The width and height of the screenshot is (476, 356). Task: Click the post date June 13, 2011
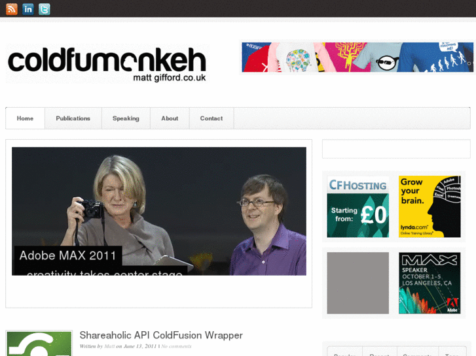tap(140, 346)
